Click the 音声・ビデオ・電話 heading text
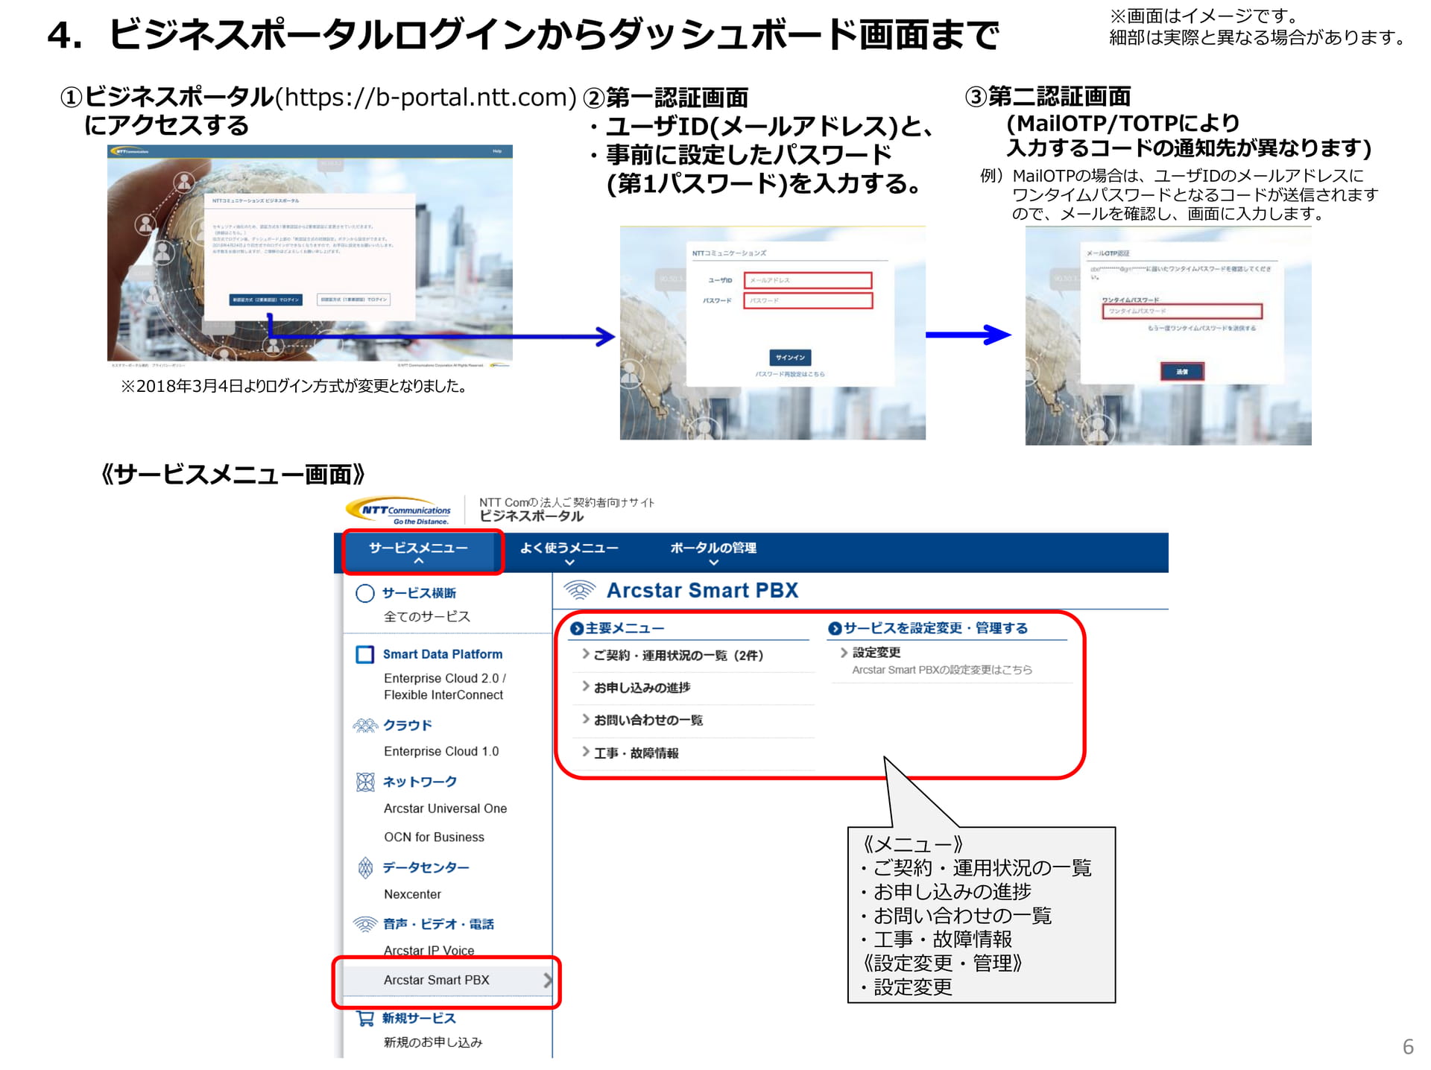Viewport: 1431px width, 1070px height. point(438,924)
